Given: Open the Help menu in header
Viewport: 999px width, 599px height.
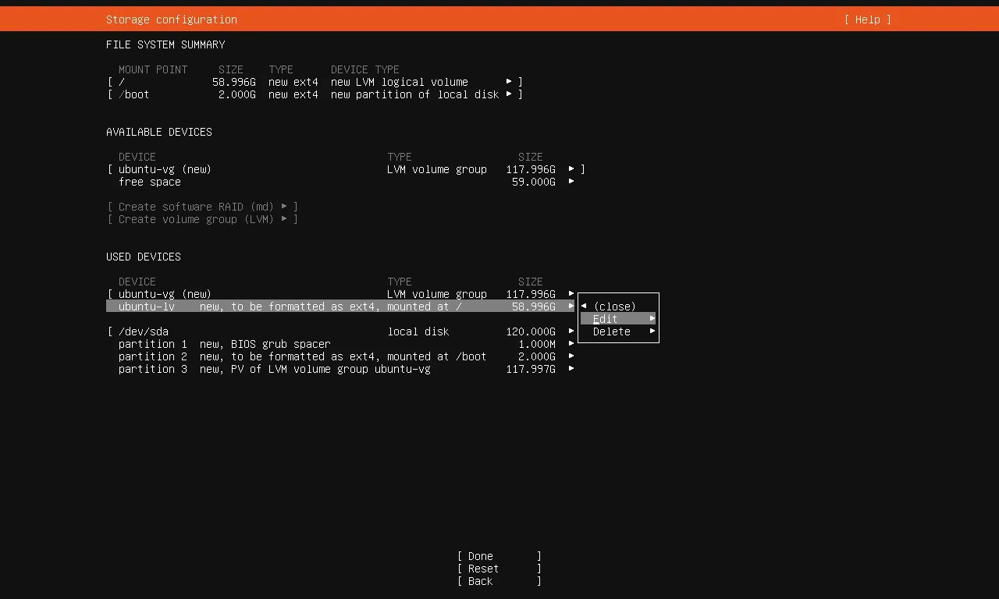Looking at the screenshot, I should pos(867,19).
